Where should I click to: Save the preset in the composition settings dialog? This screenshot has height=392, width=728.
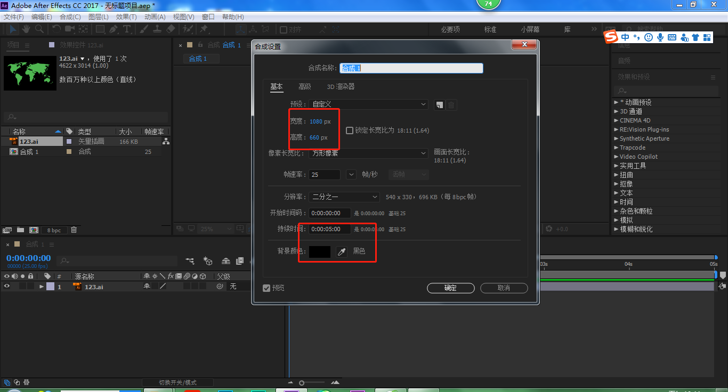tap(439, 104)
